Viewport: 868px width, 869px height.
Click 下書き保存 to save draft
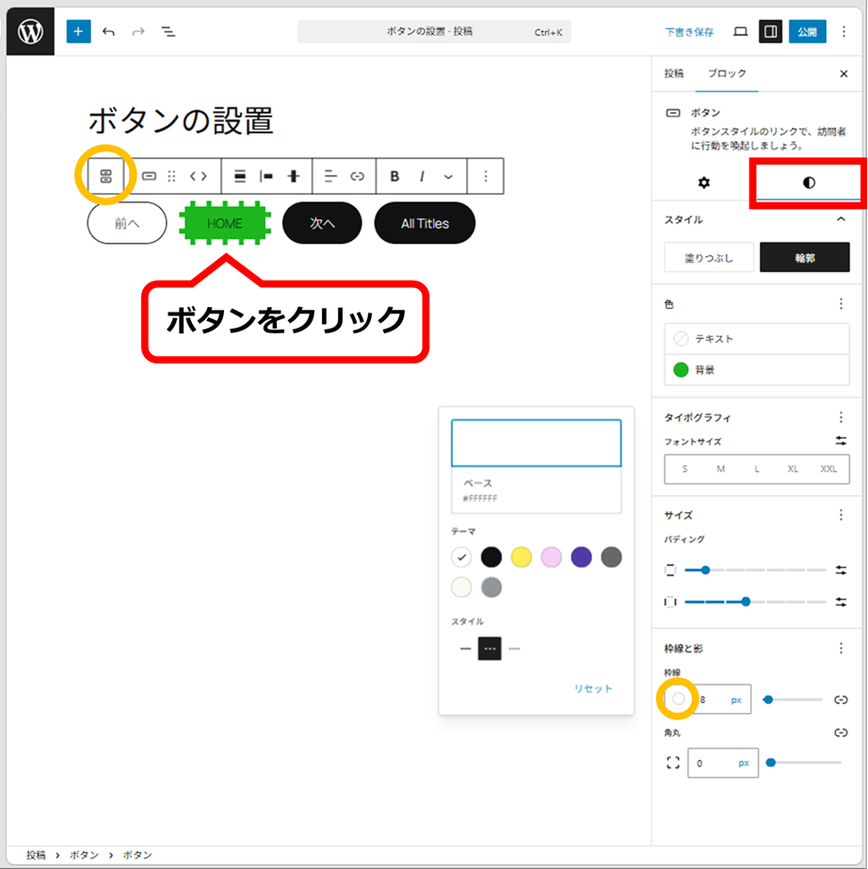click(689, 32)
